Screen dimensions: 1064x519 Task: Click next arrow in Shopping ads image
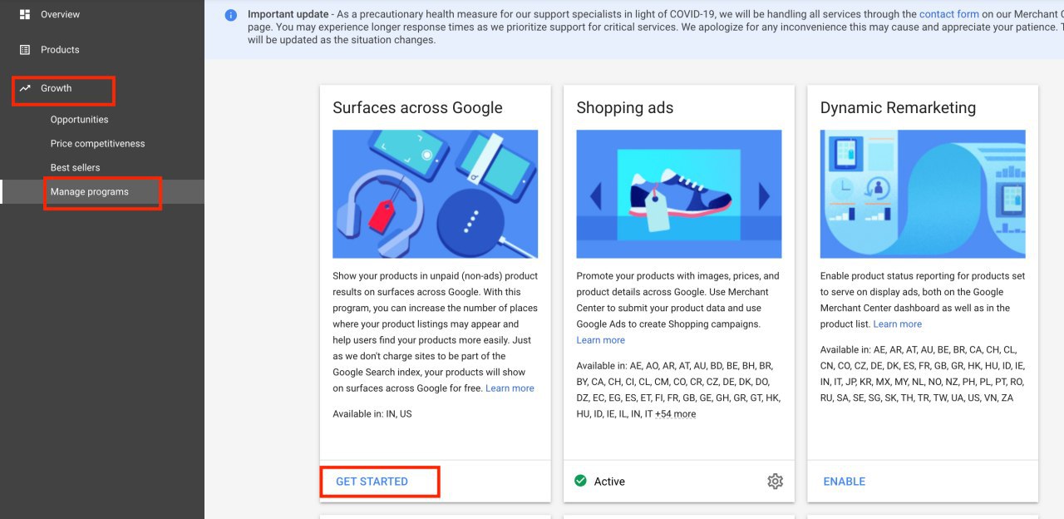point(764,196)
